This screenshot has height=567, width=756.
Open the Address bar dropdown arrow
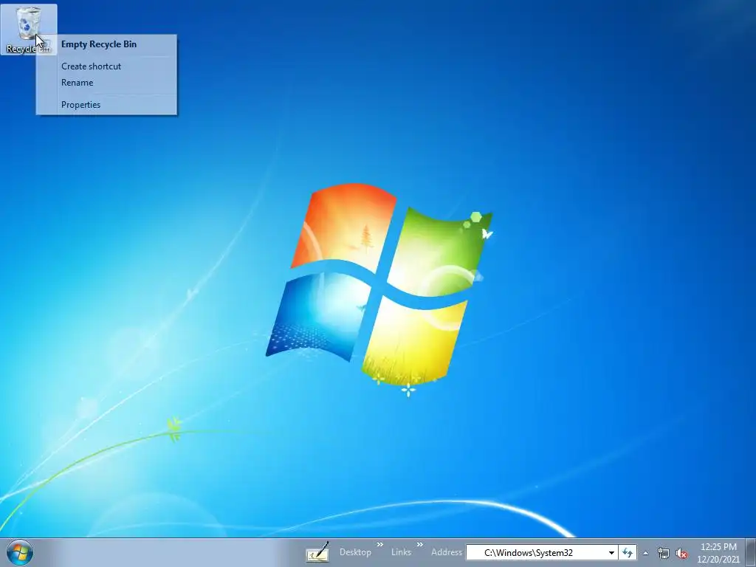coord(611,552)
